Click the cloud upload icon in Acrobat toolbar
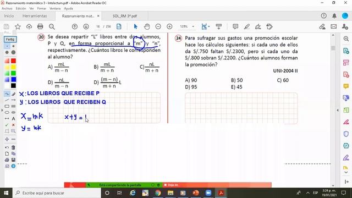The height and width of the screenshot is (198, 352). 29,27
